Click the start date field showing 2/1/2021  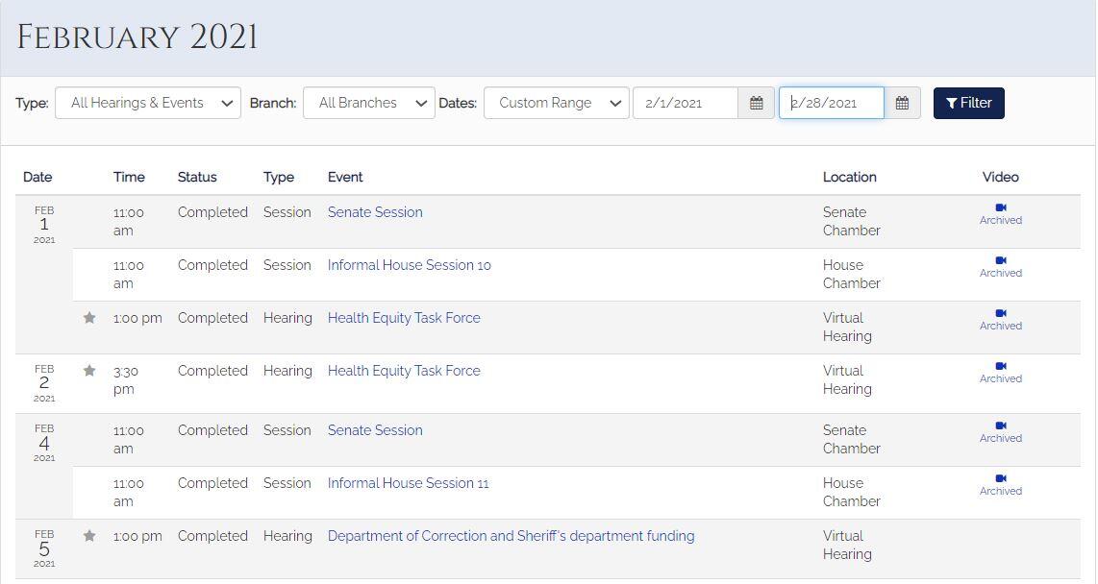tap(685, 103)
